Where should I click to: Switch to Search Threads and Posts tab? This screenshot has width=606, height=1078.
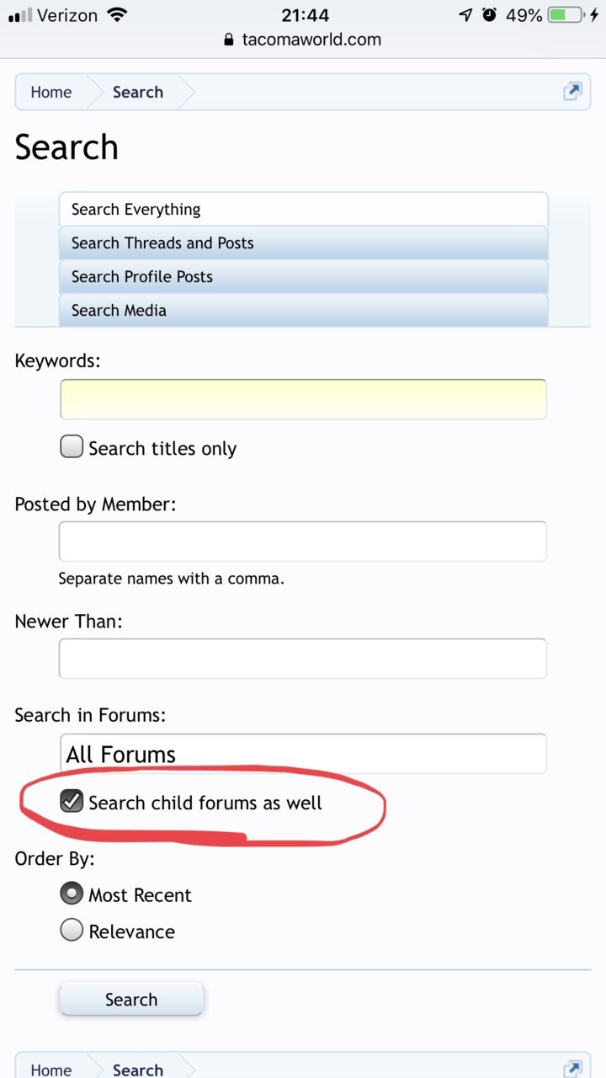(x=303, y=243)
